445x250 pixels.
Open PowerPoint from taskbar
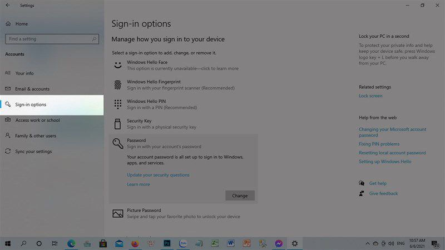tap(246, 243)
